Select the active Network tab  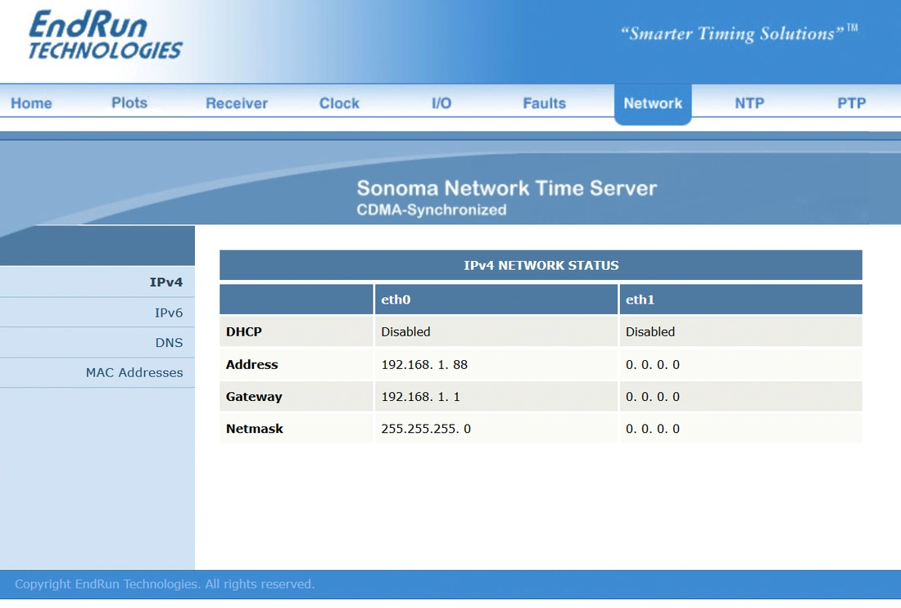[653, 104]
